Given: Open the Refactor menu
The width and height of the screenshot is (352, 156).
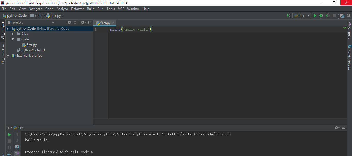Looking at the screenshot, I should click(x=77, y=9).
